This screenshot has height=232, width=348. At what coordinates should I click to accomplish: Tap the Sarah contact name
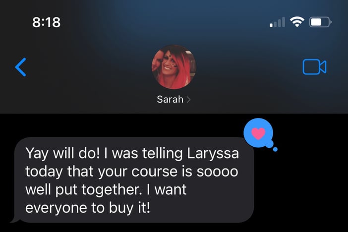pyautogui.click(x=170, y=99)
